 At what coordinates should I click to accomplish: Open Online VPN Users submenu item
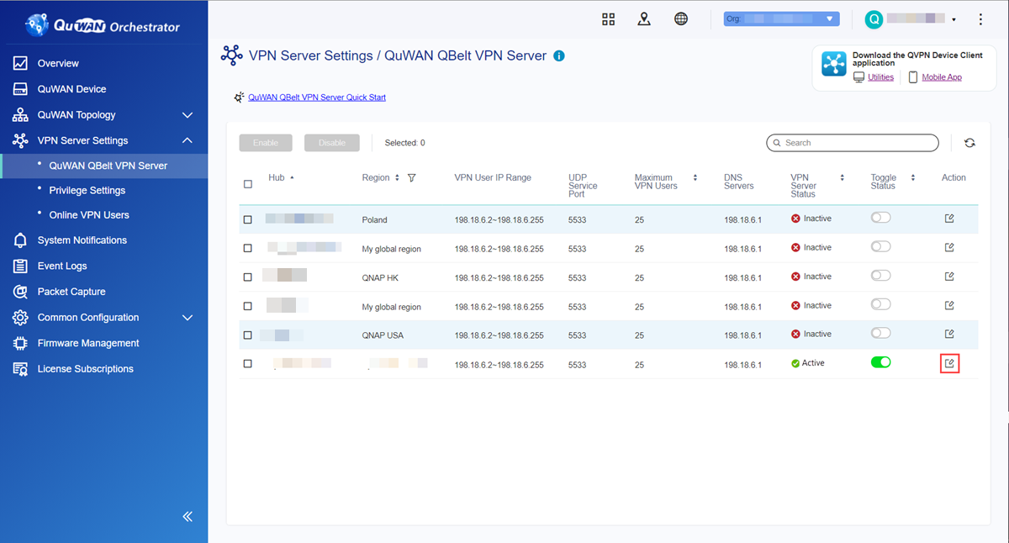[x=89, y=215]
